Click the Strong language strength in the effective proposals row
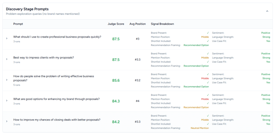 click(x=266, y=78)
